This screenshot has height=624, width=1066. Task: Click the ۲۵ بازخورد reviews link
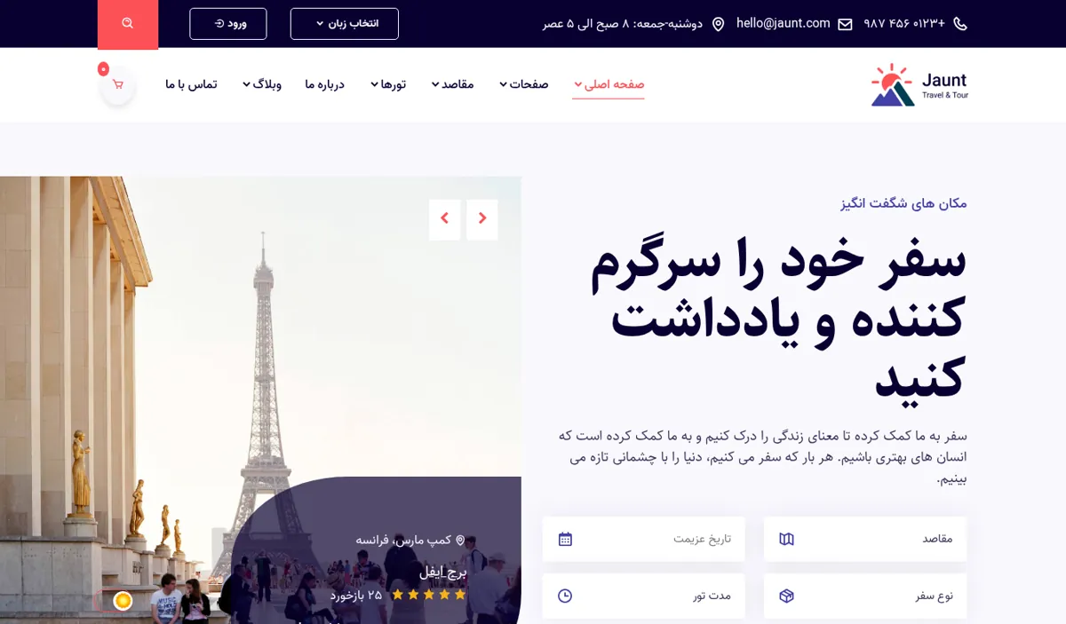pos(356,595)
